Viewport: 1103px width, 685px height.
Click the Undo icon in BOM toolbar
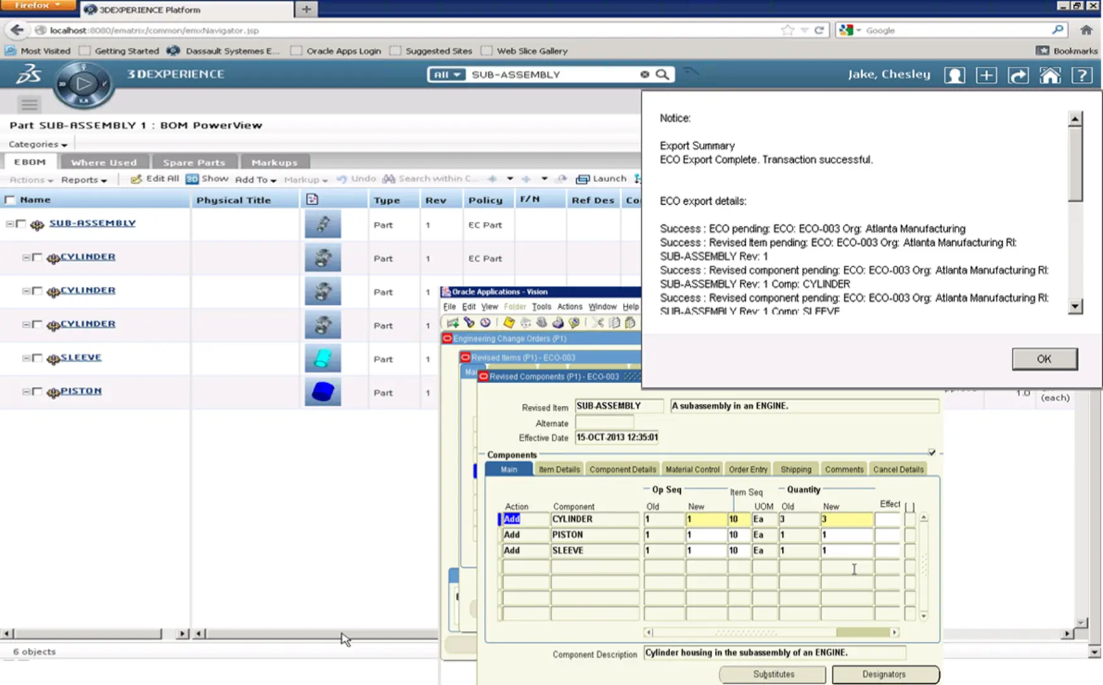[341, 179]
